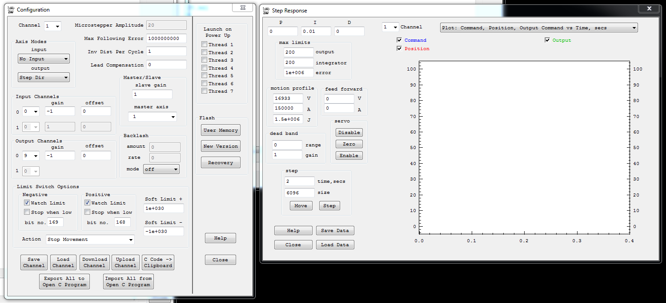Open the plot type selection dropdown
Viewport: 666px width, 303px height.
pyautogui.click(x=538, y=28)
